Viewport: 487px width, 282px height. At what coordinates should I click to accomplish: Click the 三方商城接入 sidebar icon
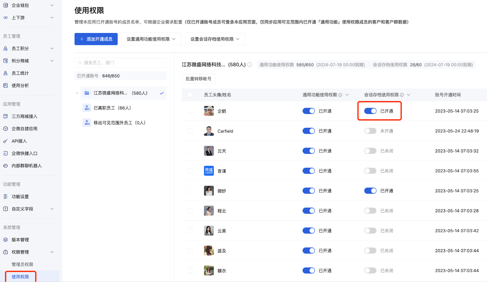(x=6, y=116)
